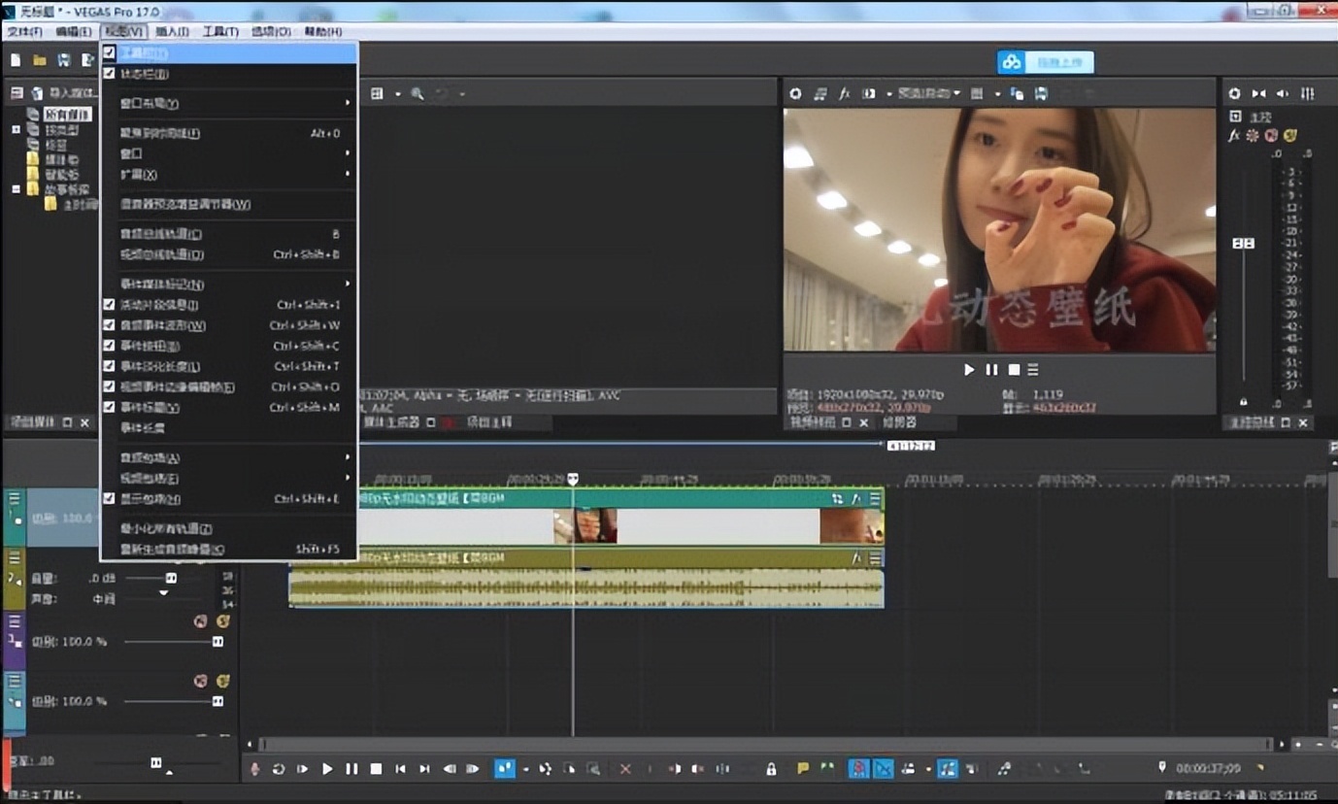Click the Video FX icon above the preview
The height and width of the screenshot is (804, 1338).
click(x=844, y=93)
